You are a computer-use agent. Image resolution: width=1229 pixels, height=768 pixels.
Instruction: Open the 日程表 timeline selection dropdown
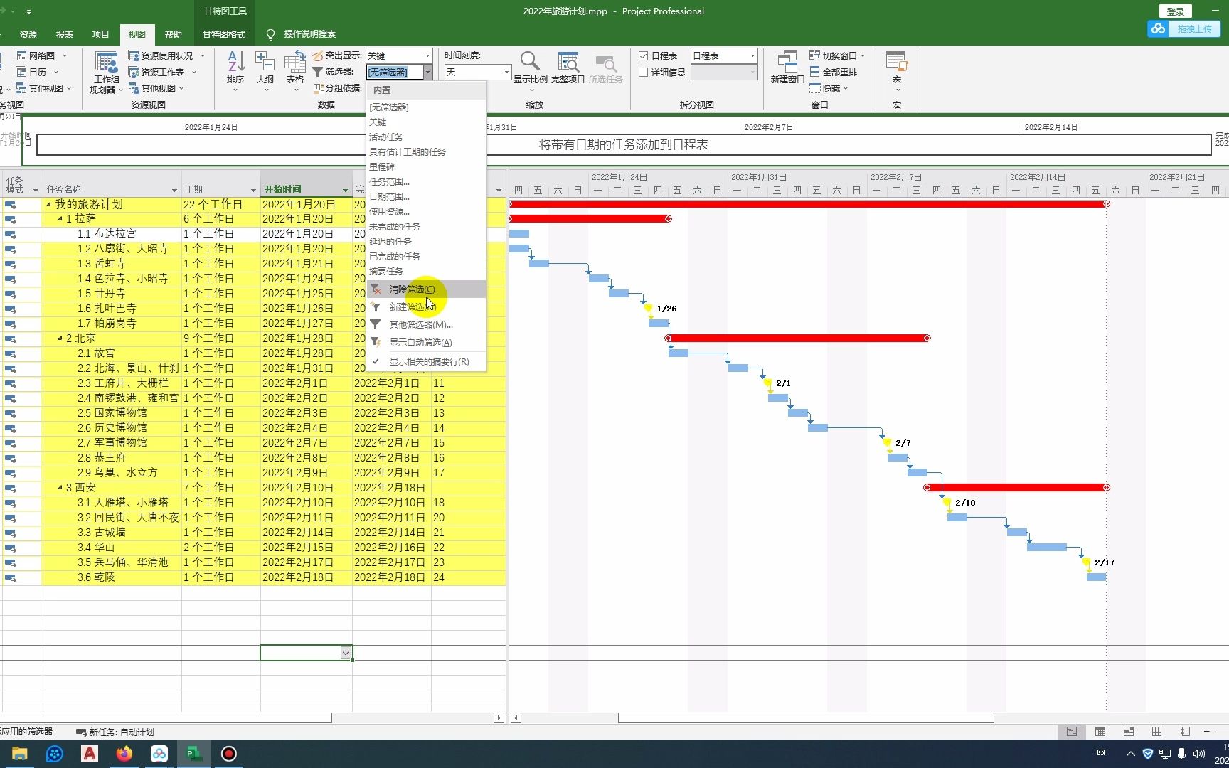[x=752, y=55]
